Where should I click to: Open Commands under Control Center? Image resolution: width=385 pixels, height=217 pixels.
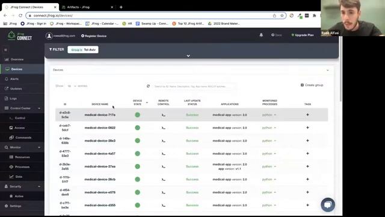tap(22, 137)
